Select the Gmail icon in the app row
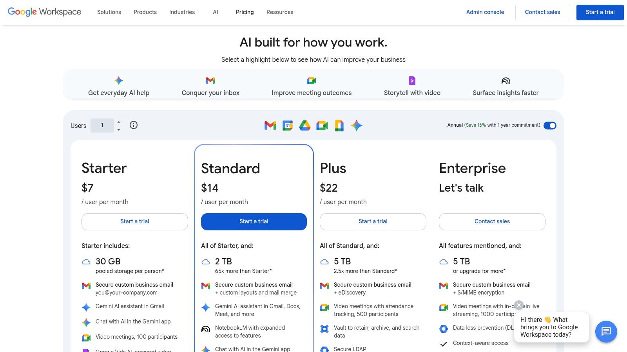 [x=270, y=126]
